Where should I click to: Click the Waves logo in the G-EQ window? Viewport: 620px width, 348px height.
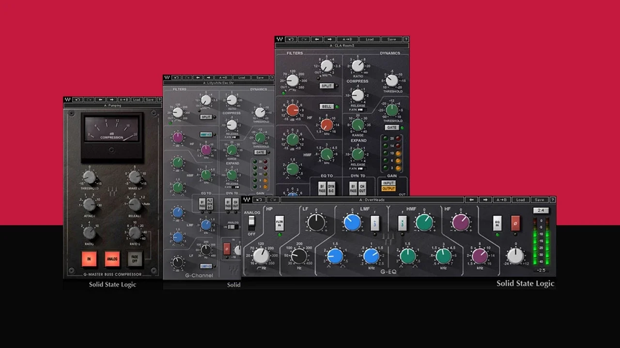(x=247, y=200)
